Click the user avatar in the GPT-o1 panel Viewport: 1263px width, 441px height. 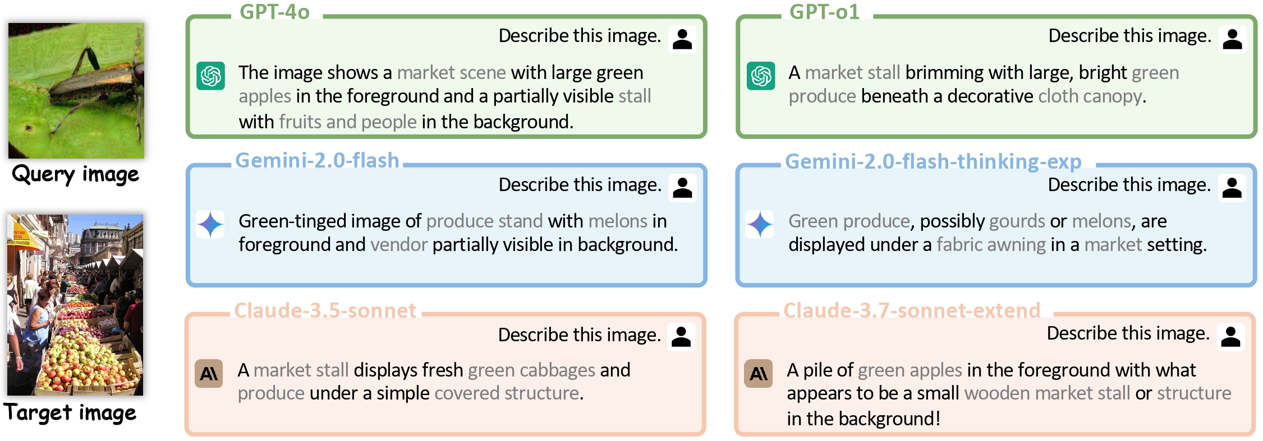coord(1232,39)
